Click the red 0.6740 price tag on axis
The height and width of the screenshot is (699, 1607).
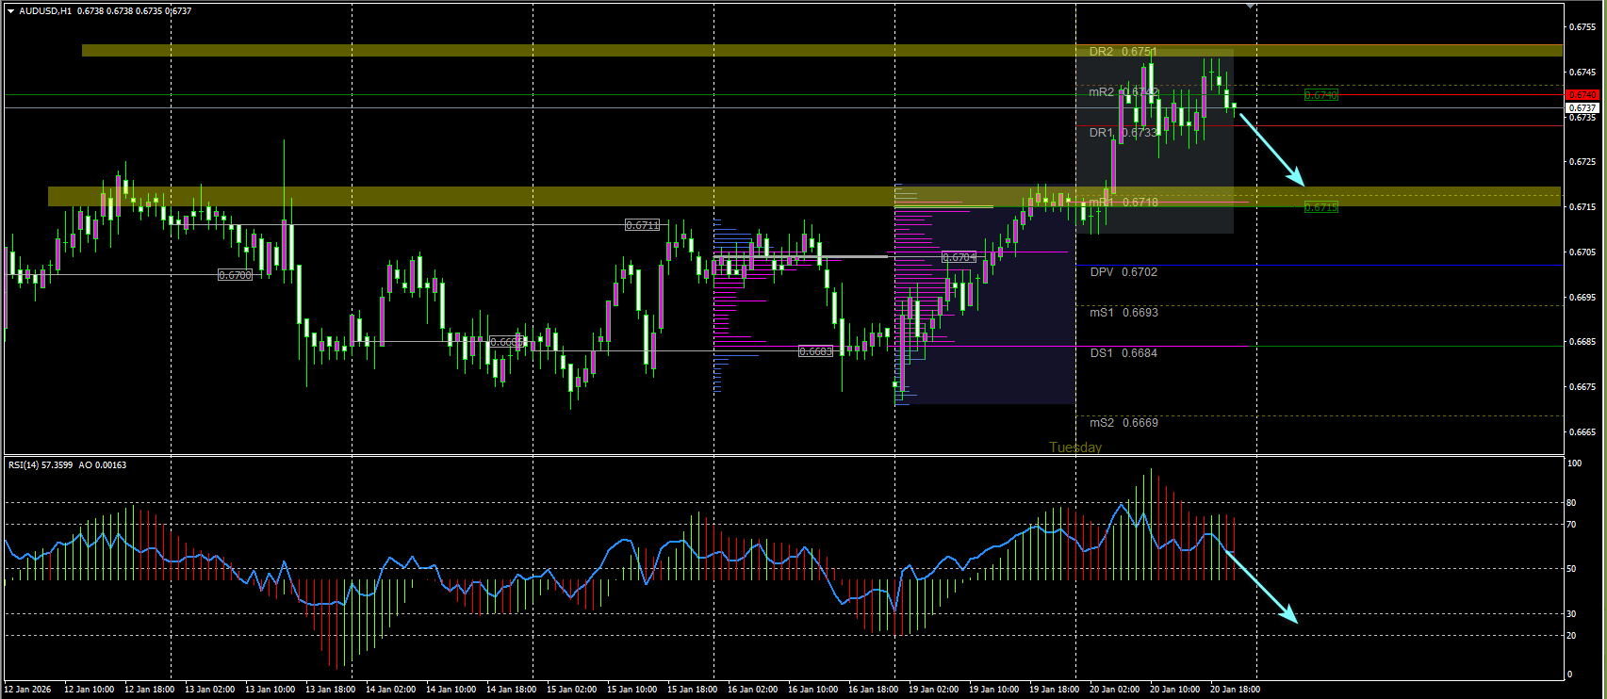click(x=1582, y=95)
